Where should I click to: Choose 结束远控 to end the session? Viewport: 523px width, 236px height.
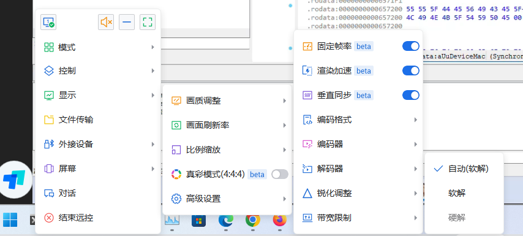point(98,218)
